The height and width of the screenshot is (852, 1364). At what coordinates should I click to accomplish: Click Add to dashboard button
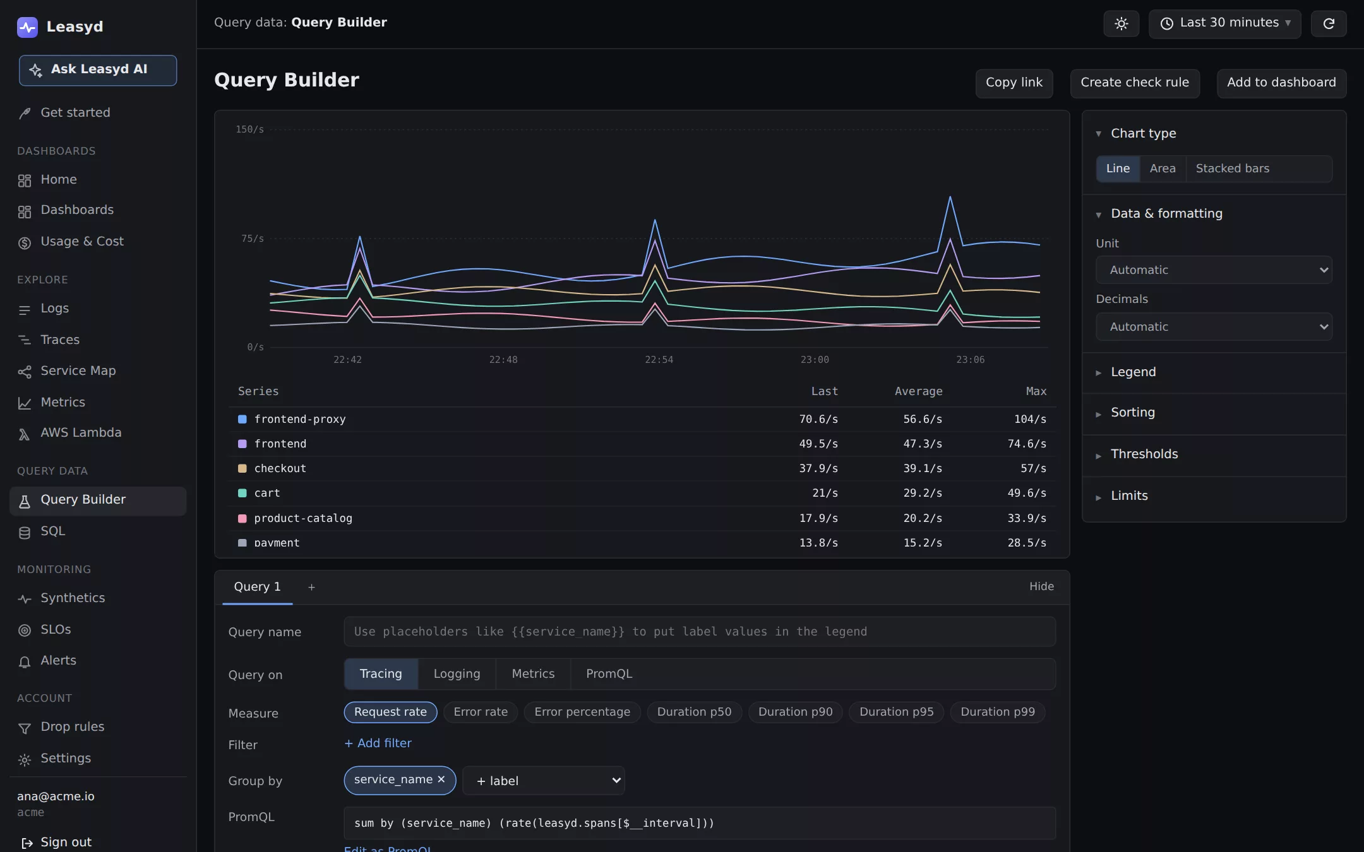(x=1281, y=83)
